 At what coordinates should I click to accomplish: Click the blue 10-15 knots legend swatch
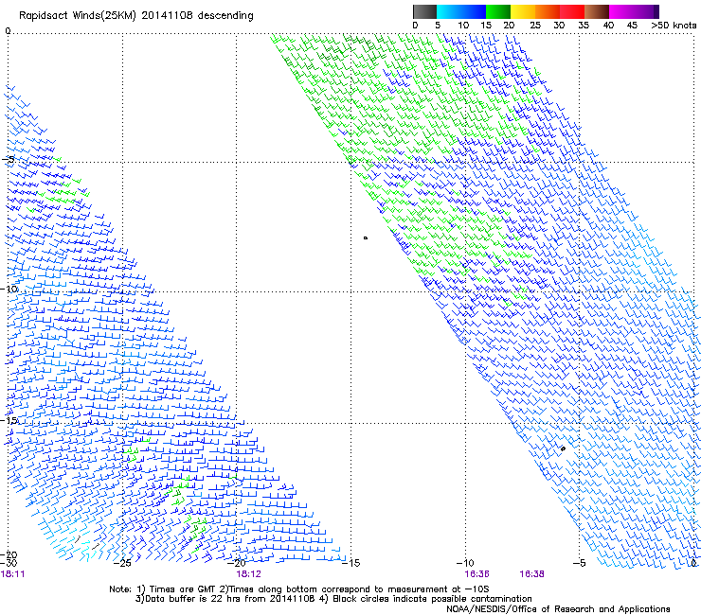point(474,11)
